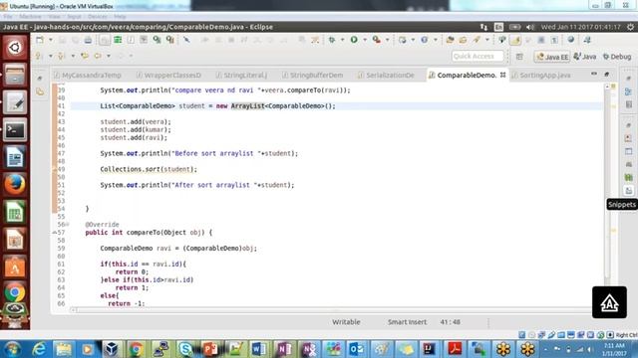Open Internet Explorer from Windows taskbar
This screenshot has width=638, height=358.
point(39,349)
